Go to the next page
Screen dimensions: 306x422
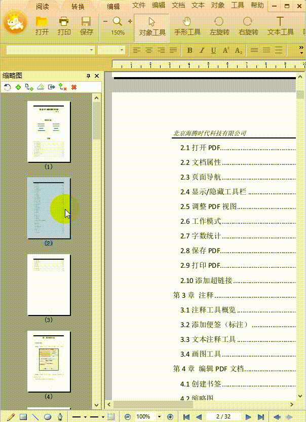point(248,417)
